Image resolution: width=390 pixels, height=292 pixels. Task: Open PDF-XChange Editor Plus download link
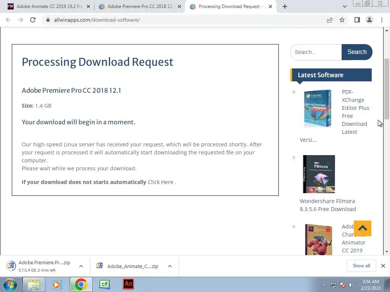click(355, 112)
